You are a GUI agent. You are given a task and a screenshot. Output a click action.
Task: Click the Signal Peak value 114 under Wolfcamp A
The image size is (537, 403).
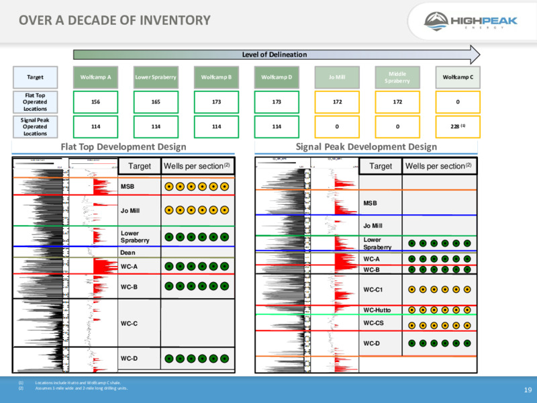coord(95,127)
